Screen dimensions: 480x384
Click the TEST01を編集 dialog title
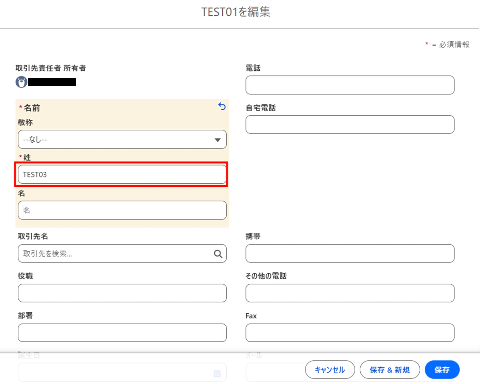(236, 12)
